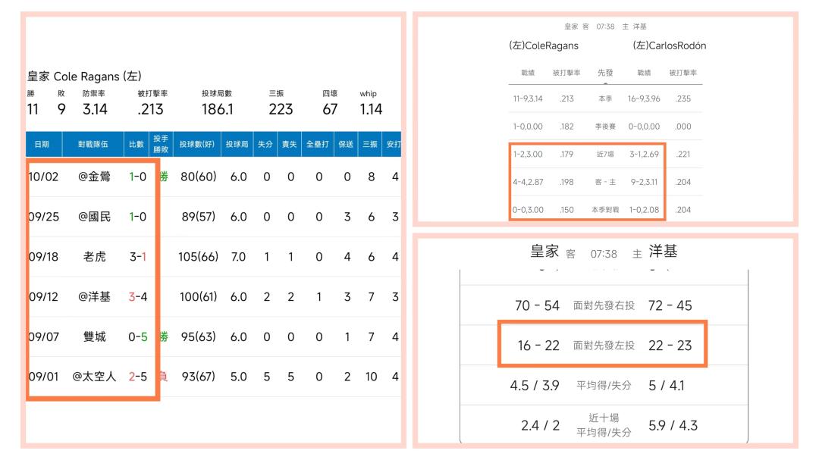The image size is (819, 460).
Task: Click opponent 雙城 in game log
Action: [x=95, y=336]
